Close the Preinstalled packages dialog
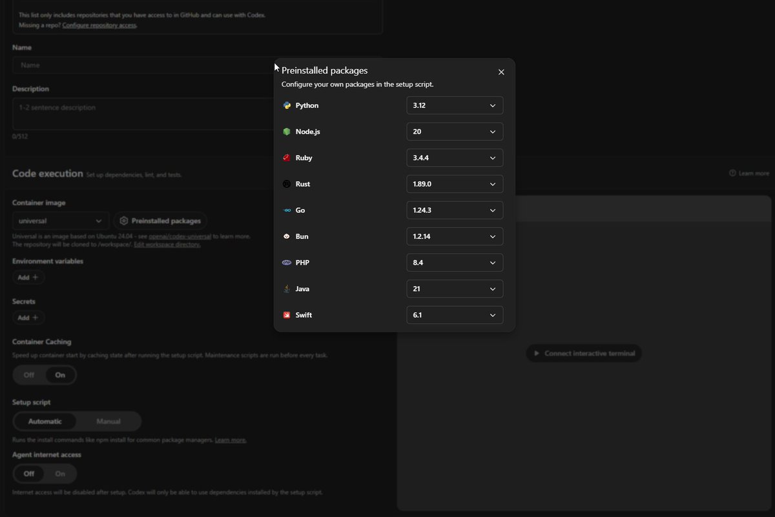The image size is (775, 517). click(501, 72)
